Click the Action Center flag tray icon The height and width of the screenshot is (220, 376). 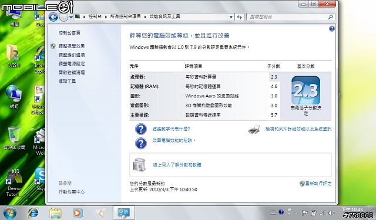coord(304,212)
